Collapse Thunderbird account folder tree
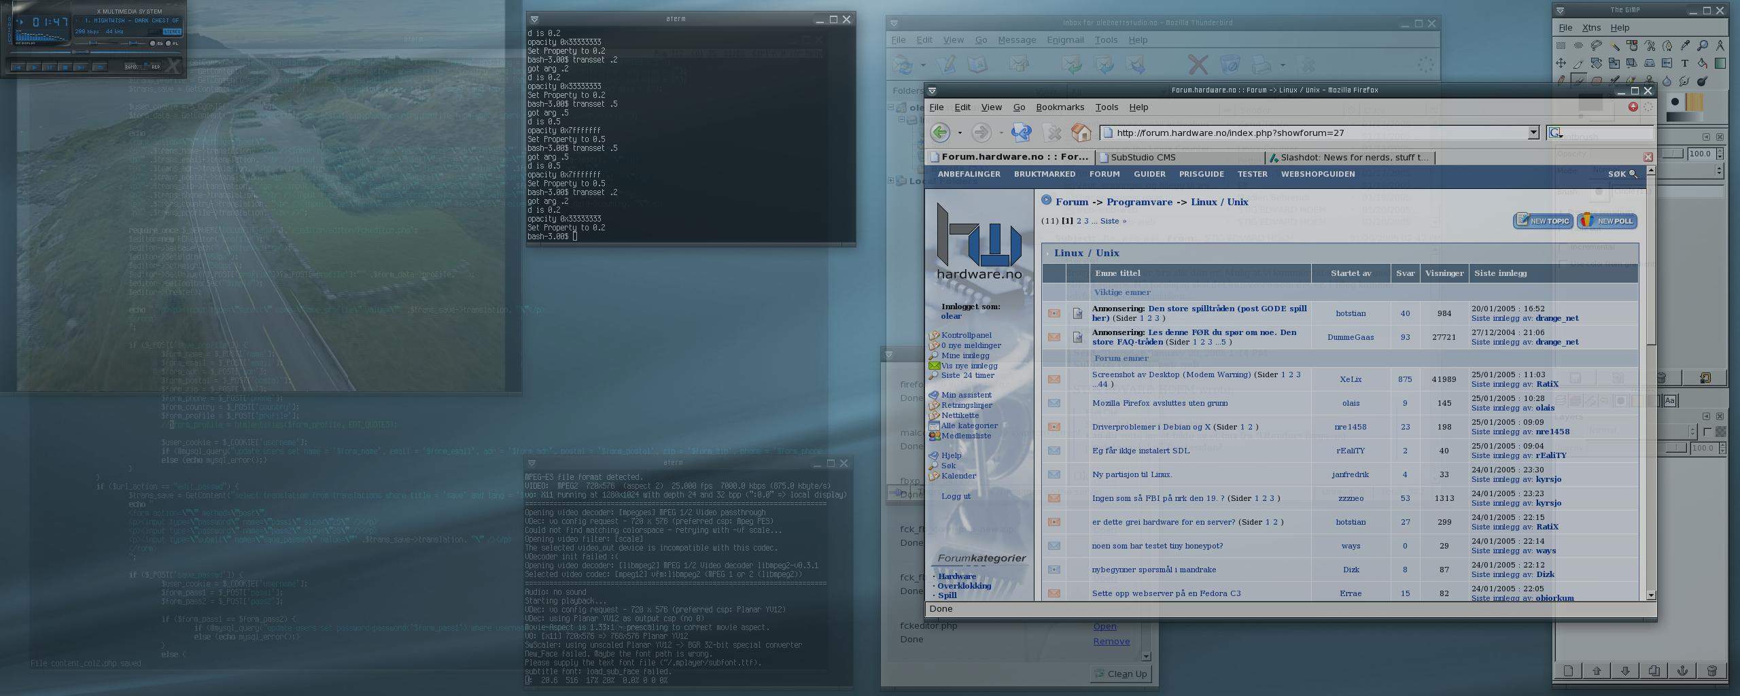The image size is (1740, 696). pos(890,107)
